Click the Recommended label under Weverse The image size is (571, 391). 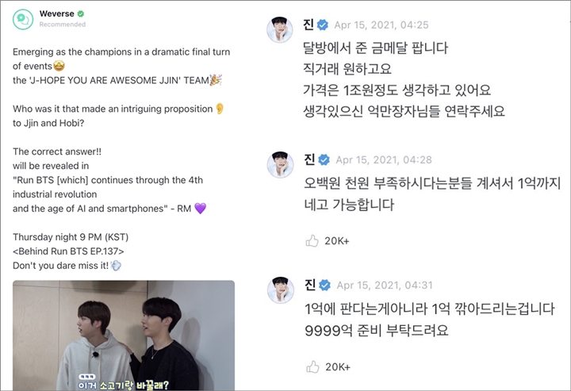[63, 25]
